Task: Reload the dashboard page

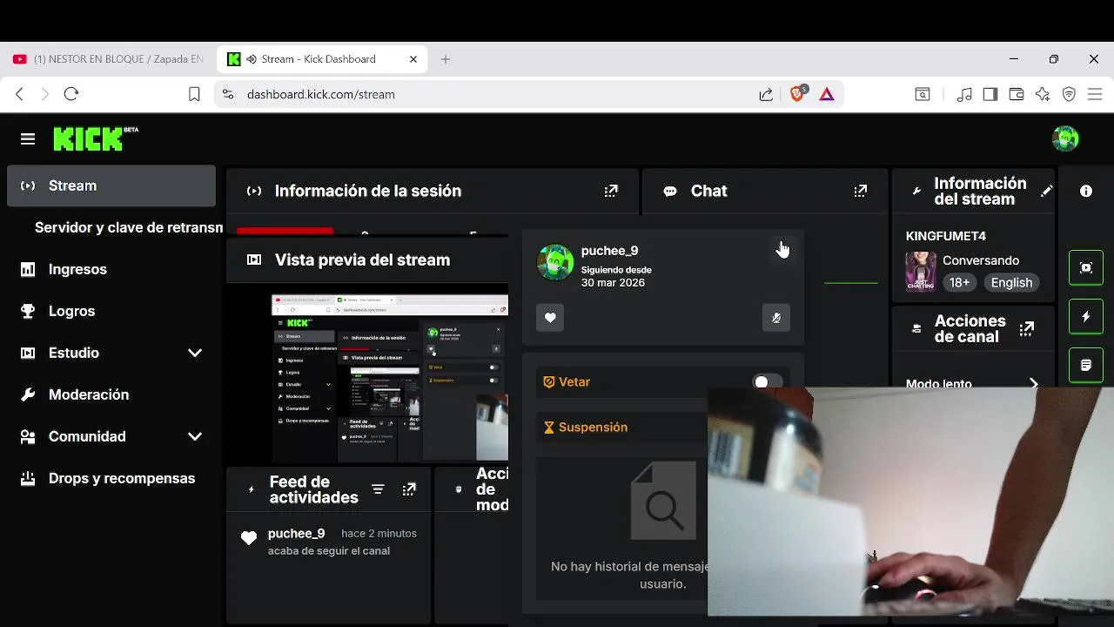Action: point(71,94)
